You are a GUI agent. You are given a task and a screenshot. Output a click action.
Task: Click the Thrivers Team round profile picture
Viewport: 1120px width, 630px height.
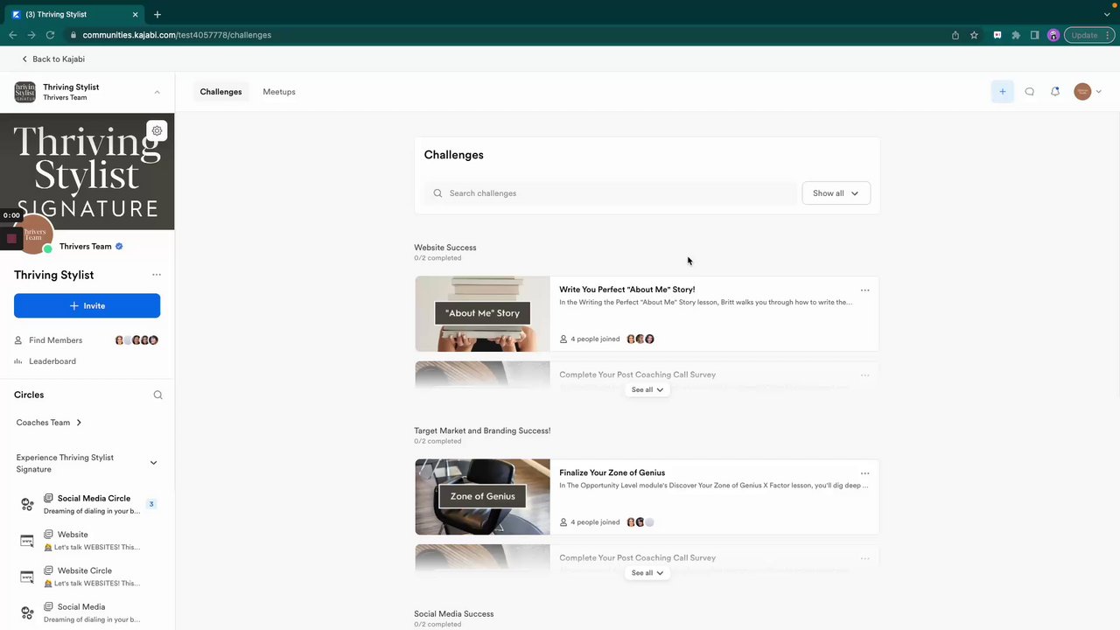(x=33, y=235)
